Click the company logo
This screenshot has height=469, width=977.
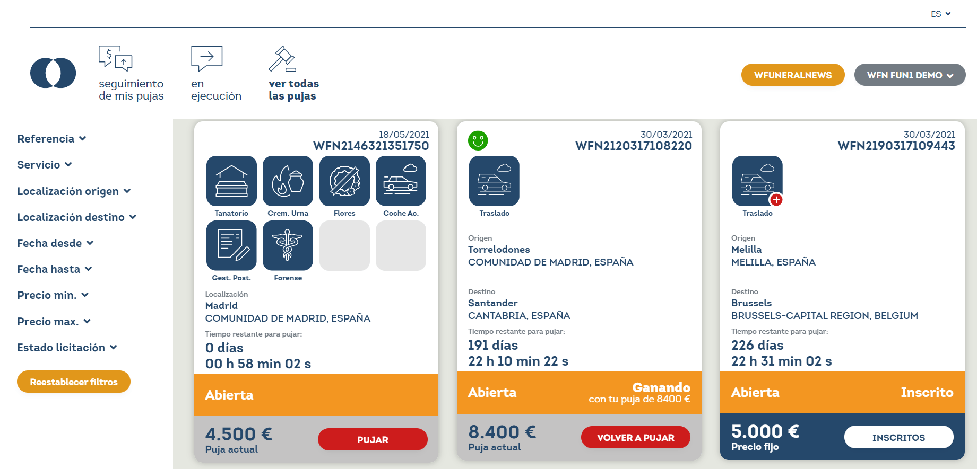click(x=53, y=73)
